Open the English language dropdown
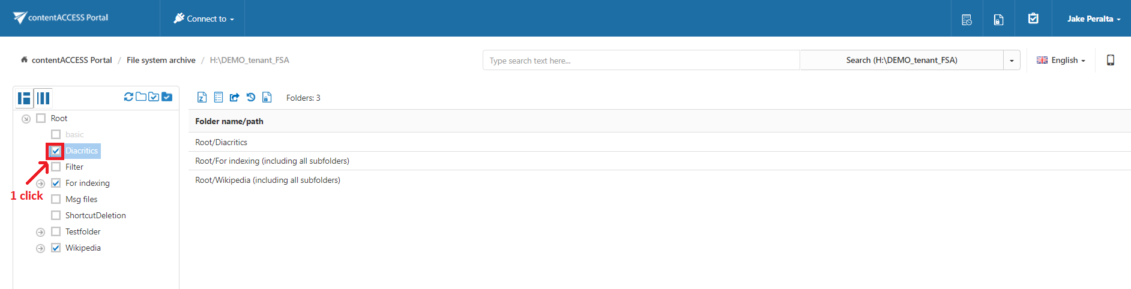 [x=1061, y=60]
